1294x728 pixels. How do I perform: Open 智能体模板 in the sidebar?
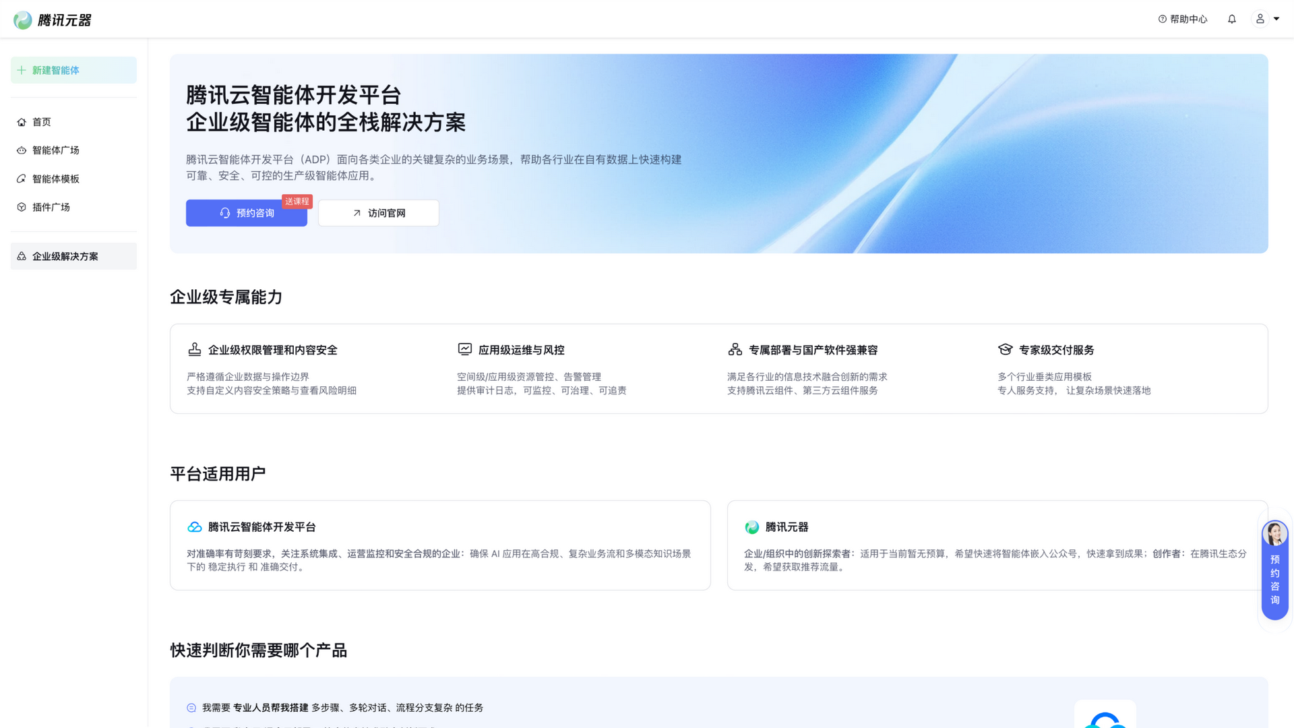[x=73, y=179]
